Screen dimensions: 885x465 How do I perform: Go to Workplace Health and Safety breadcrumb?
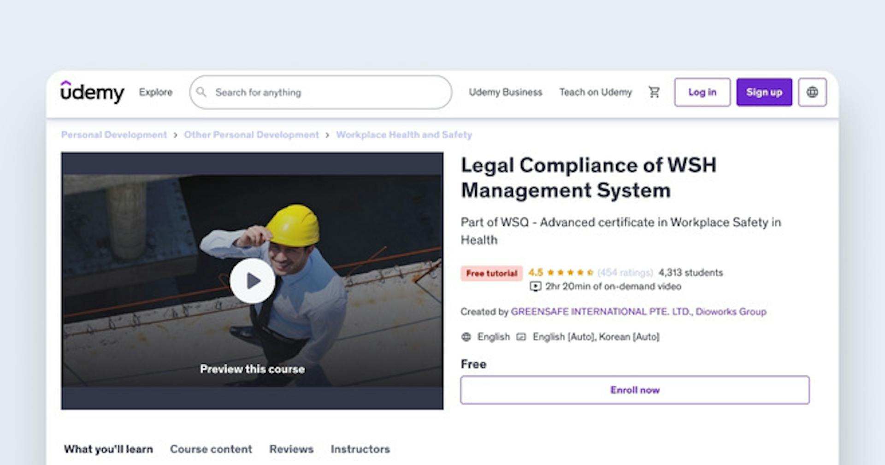coord(404,135)
